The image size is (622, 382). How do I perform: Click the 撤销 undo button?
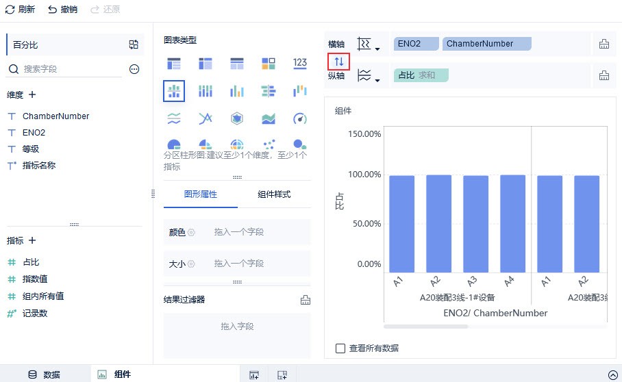coord(62,10)
